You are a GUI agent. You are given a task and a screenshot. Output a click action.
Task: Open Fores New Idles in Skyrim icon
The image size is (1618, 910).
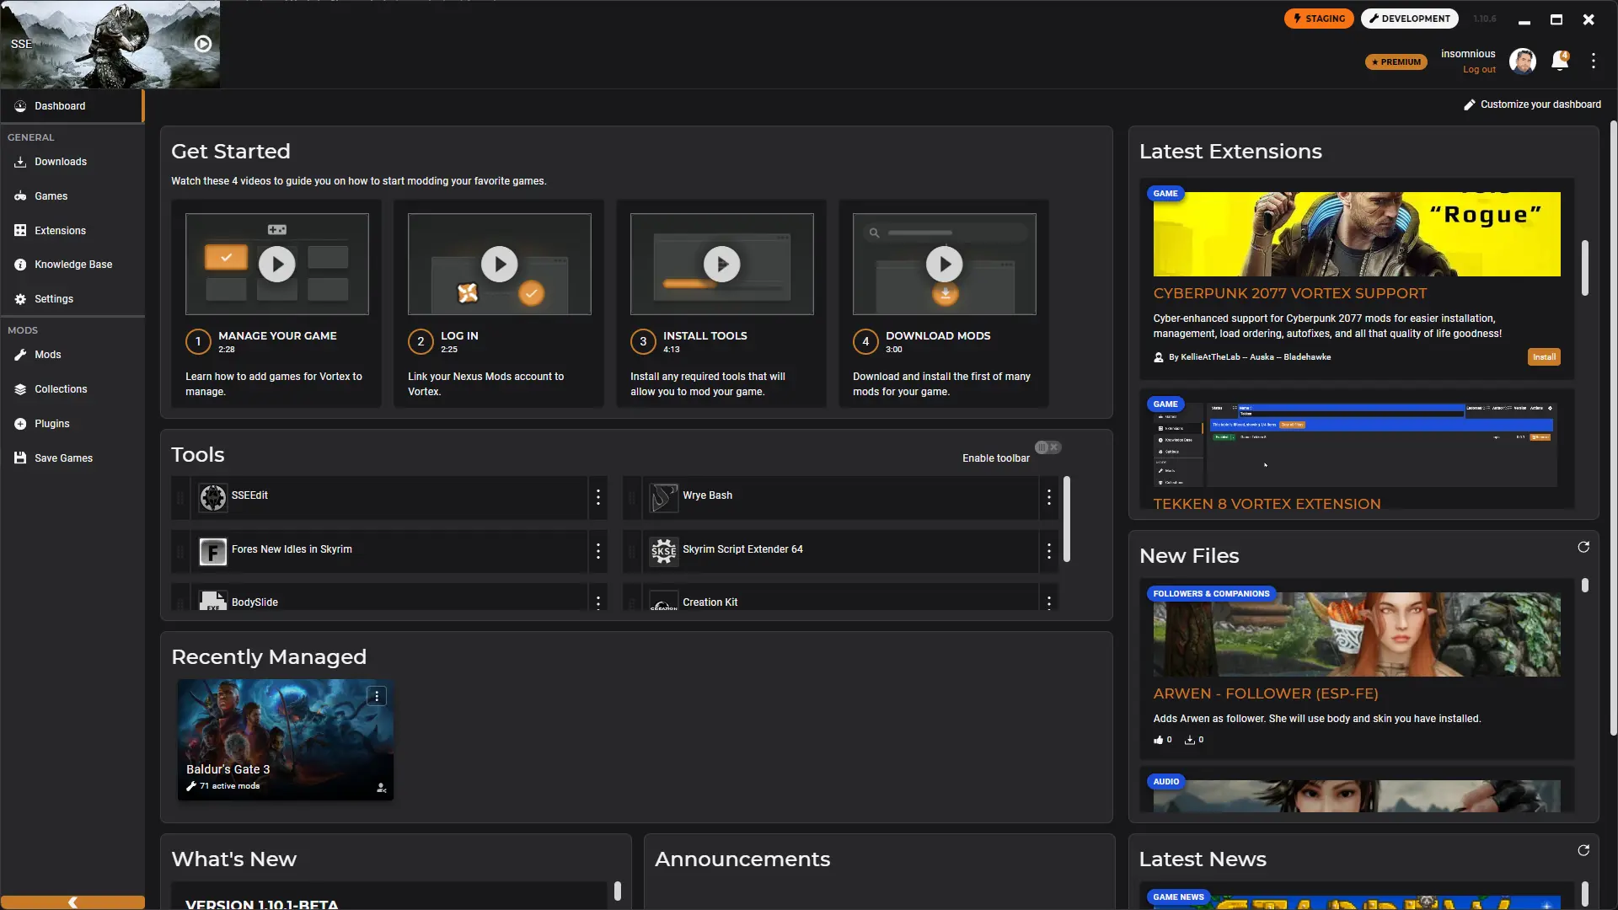coord(212,551)
